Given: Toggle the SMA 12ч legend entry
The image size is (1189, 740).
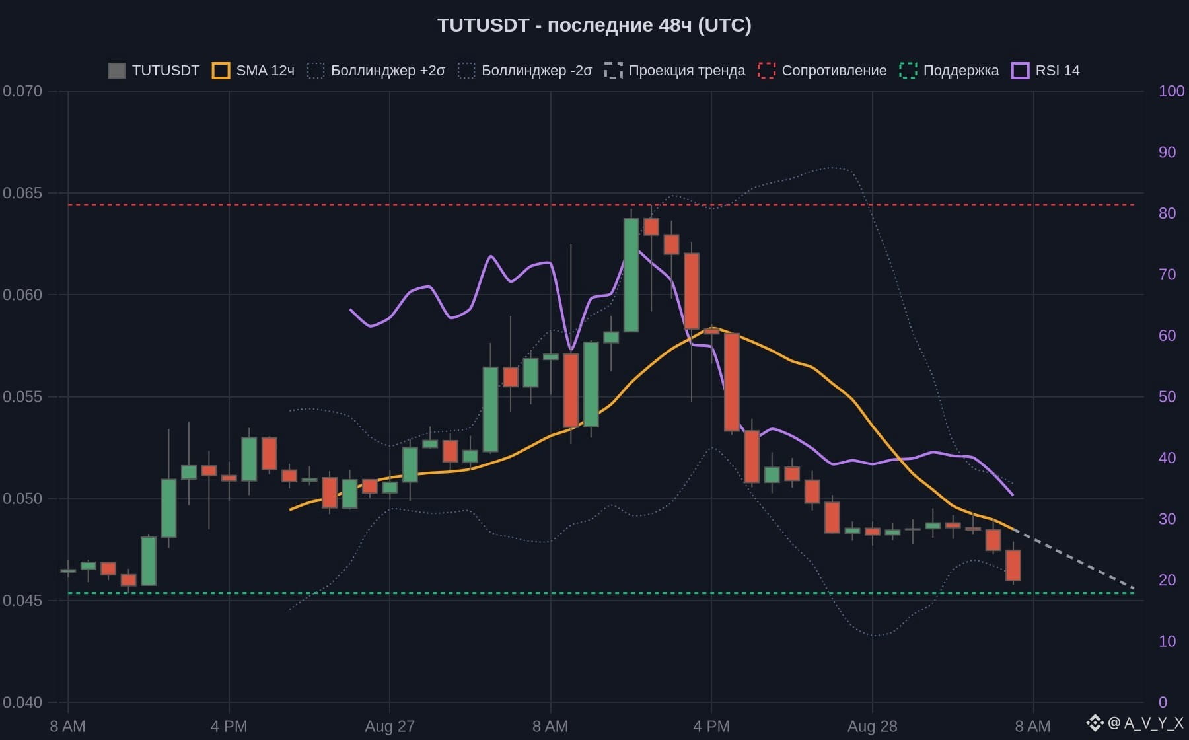Looking at the screenshot, I should coord(253,71).
